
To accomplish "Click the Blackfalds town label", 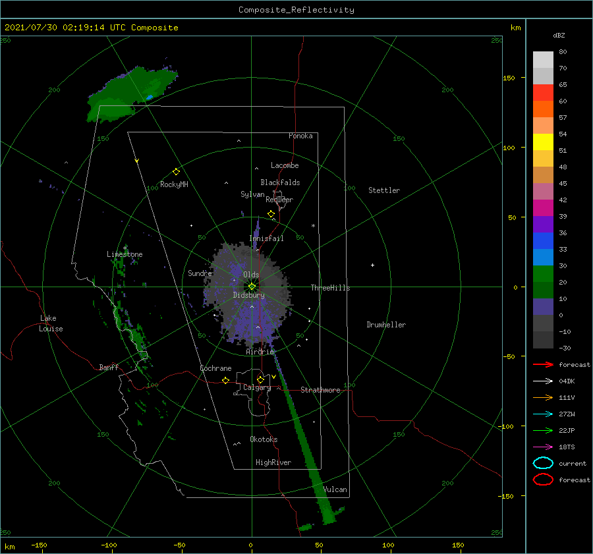I will tap(280, 182).
